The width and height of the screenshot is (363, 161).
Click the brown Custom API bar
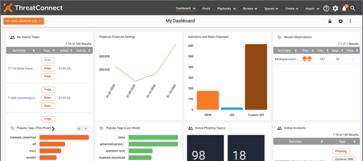[x=256, y=77]
